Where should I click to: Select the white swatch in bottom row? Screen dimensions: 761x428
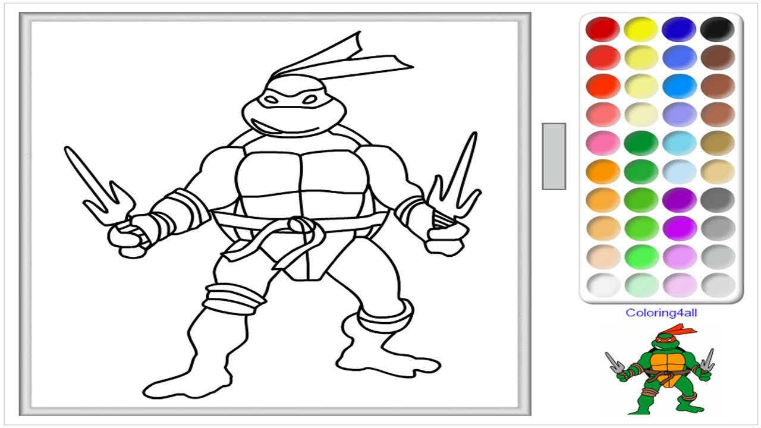click(x=603, y=285)
